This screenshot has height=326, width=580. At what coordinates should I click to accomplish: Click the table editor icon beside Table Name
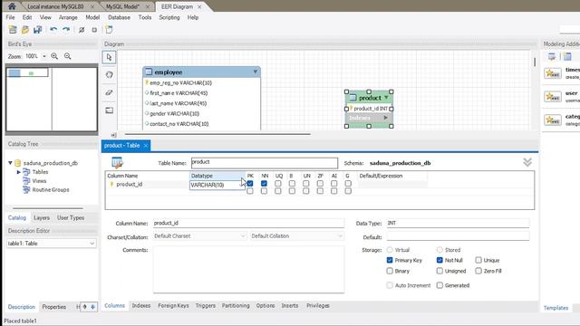pyautogui.click(x=117, y=162)
